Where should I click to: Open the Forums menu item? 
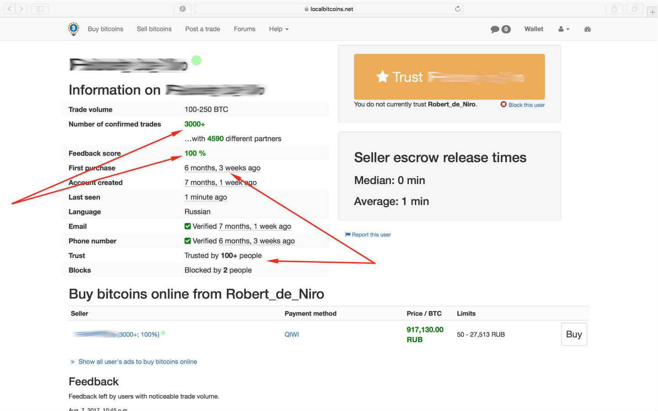click(x=244, y=29)
